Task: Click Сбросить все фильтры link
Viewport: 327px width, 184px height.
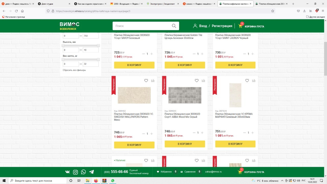Action: (74, 70)
